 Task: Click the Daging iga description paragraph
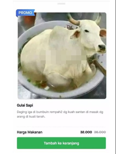click(x=60, y=114)
